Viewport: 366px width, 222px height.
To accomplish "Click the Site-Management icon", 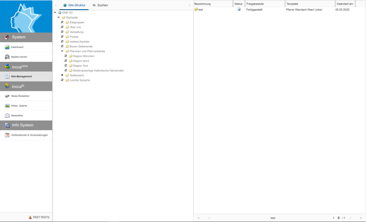I will click(x=7, y=76).
